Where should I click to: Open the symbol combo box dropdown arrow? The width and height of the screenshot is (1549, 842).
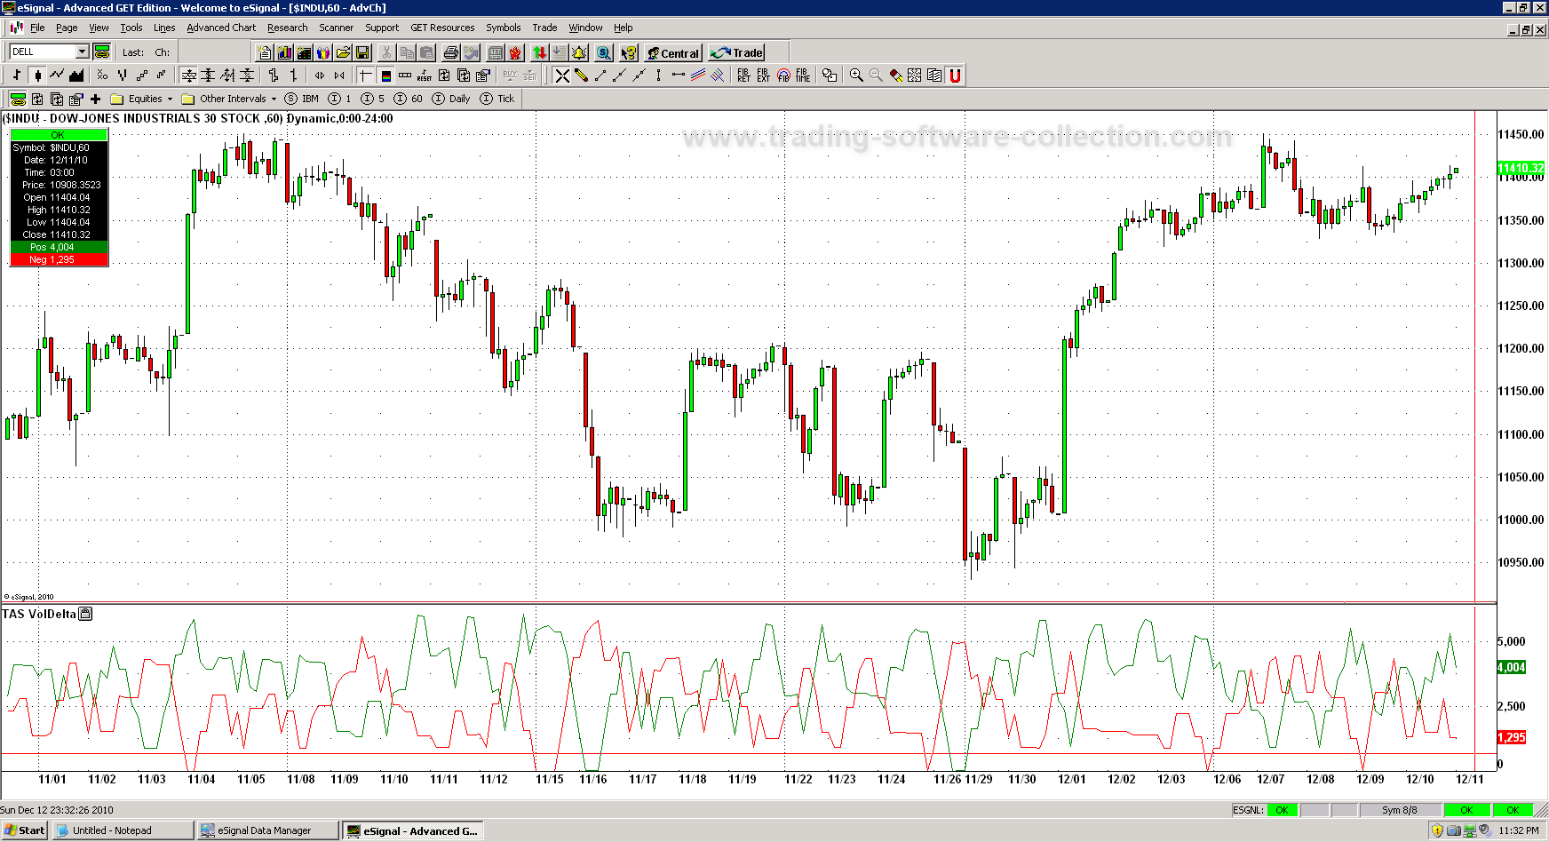pyautogui.click(x=82, y=52)
